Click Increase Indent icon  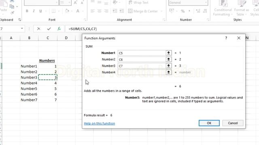tap(121, 11)
